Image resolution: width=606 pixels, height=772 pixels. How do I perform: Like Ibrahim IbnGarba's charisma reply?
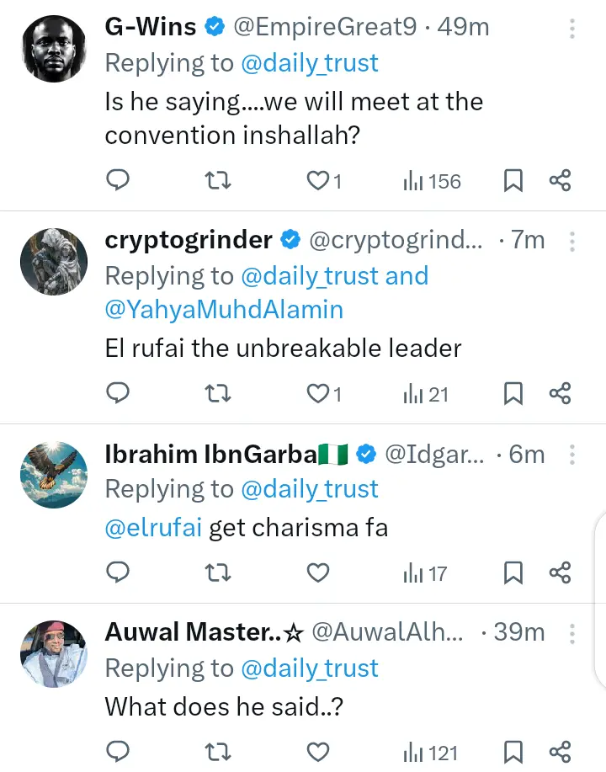coord(317,573)
